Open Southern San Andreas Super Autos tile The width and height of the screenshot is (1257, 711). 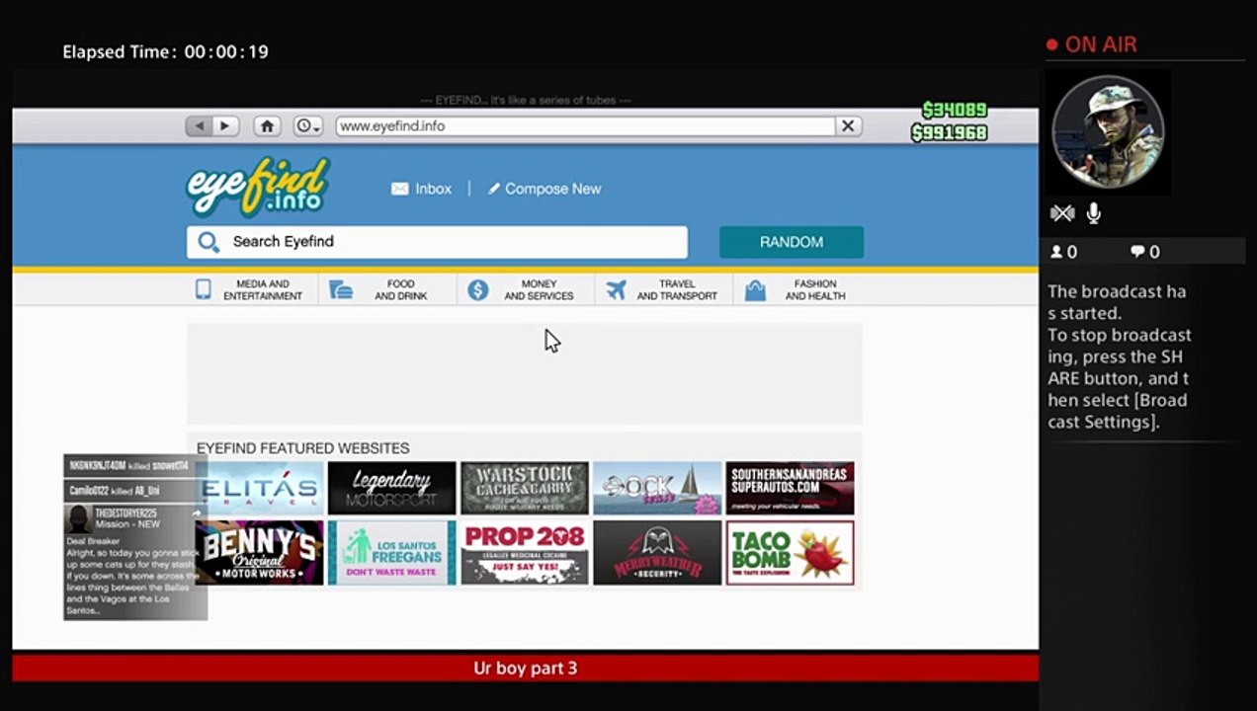(x=790, y=488)
